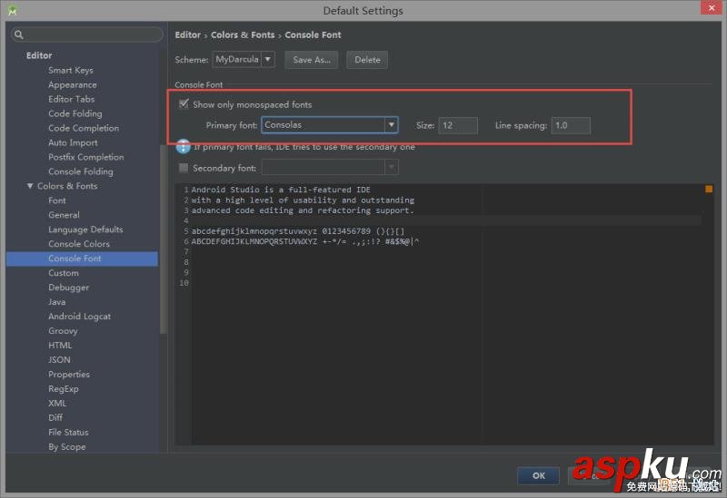Click the Android Studio title bar icon

pyautogui.click(x=13, y=10)
